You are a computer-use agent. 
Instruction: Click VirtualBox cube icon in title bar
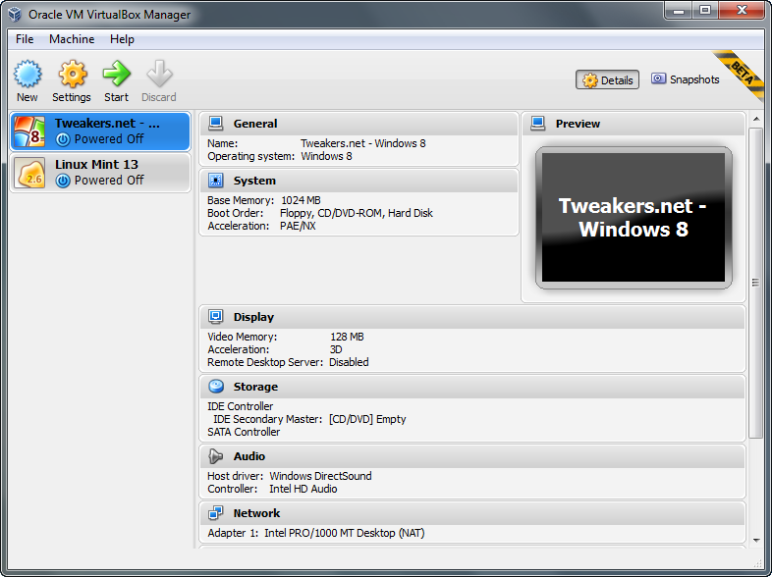click(x=15, y=14)
